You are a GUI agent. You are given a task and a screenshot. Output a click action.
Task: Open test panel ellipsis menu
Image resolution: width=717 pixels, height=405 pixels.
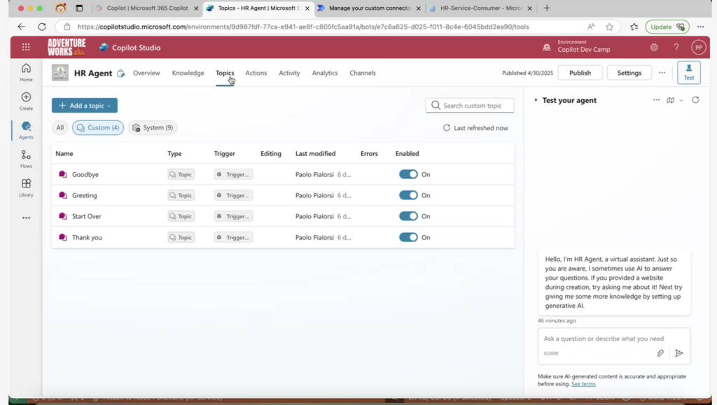tap(656, 100)
